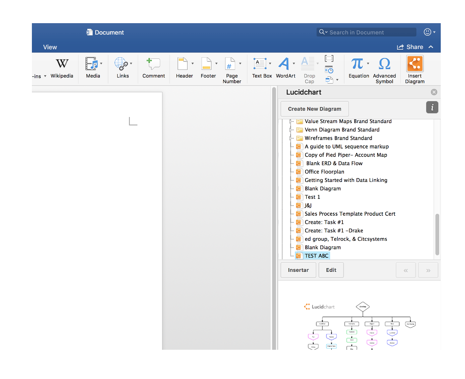Open the Links dropdown arrow
Screen dimensions: 465x379
131,64
